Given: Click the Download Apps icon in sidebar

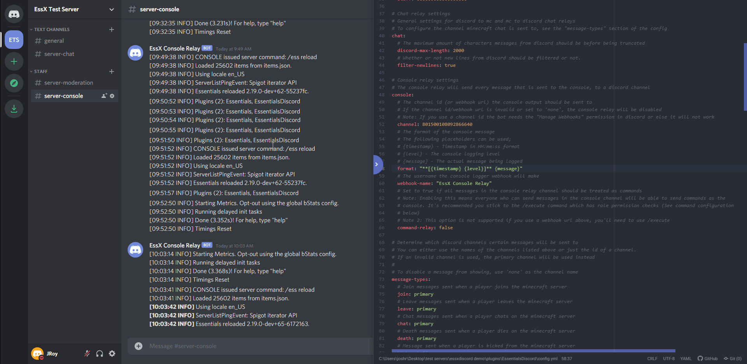Looking at the screenshot, I should tap(14, 108).
